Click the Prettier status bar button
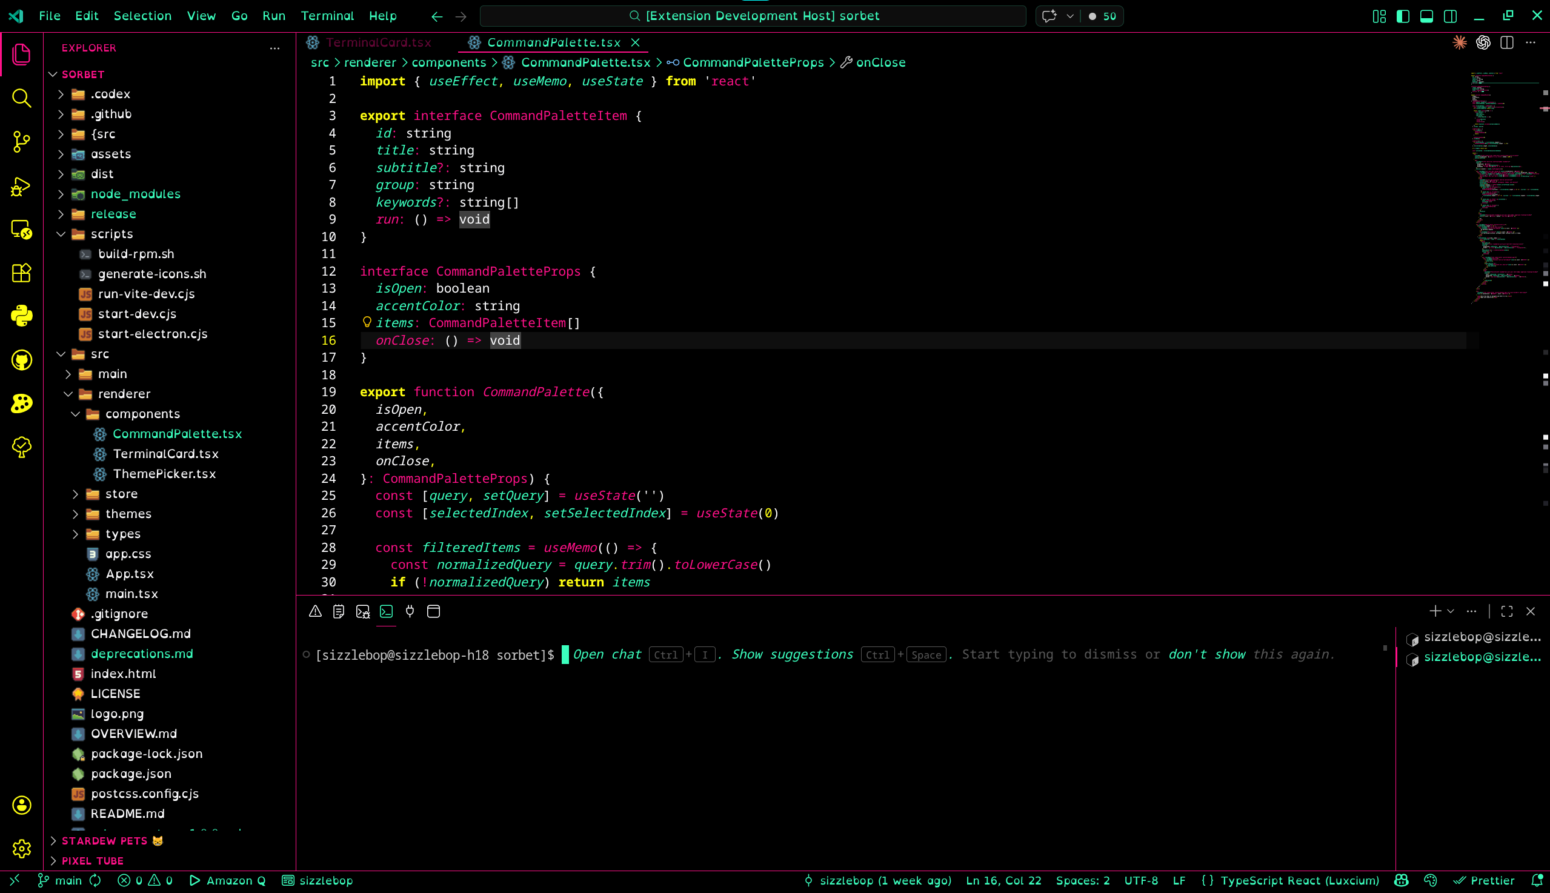 [1485, 881]
